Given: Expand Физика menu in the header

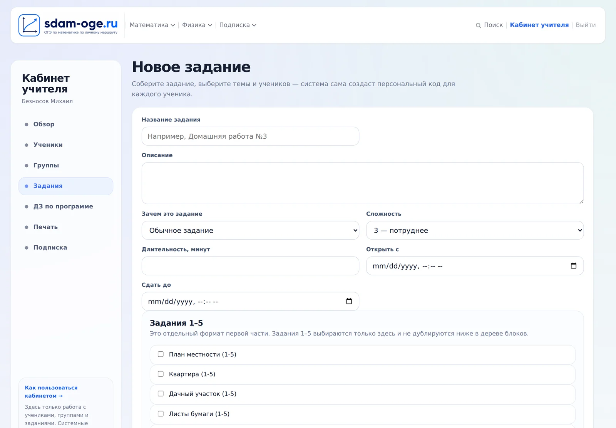Looking at the screenshot, I should coord(197,25).
